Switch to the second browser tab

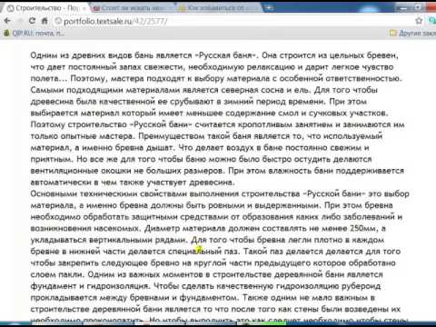click(132, 8)
